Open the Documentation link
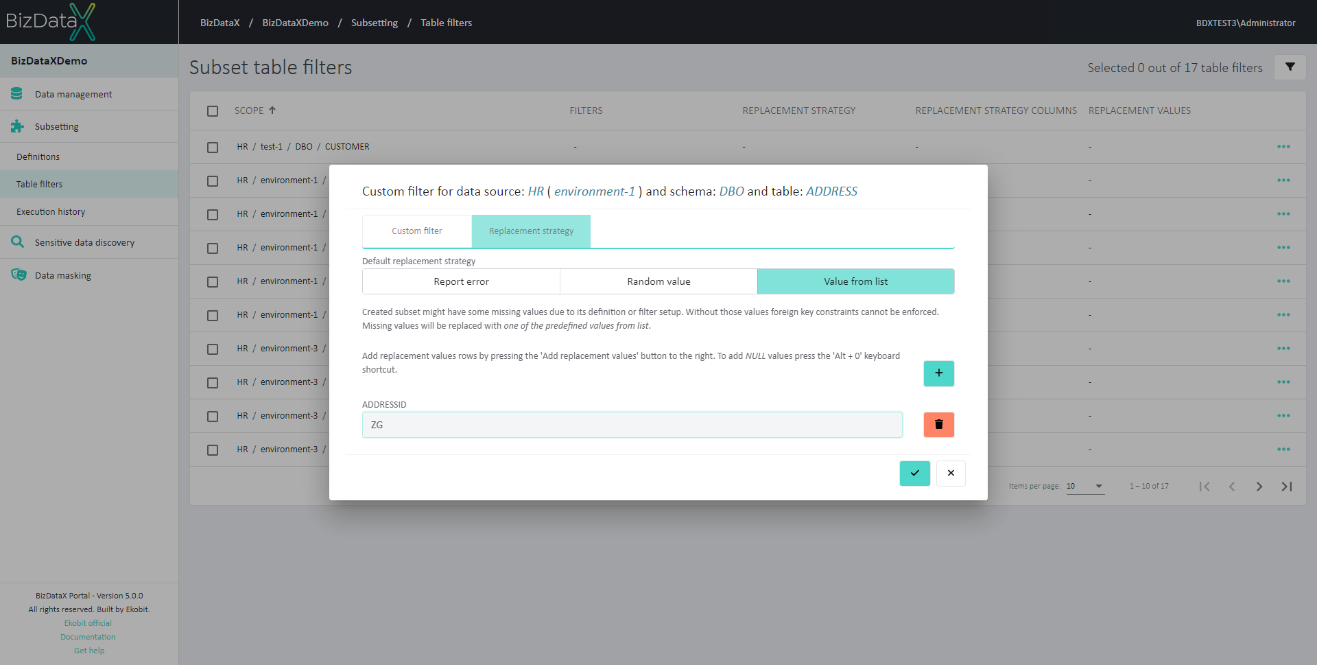Image resolution: width=1317 pixels, height=665 pixels. [88, 637]
